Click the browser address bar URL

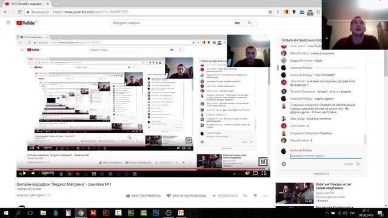[90, 12]
